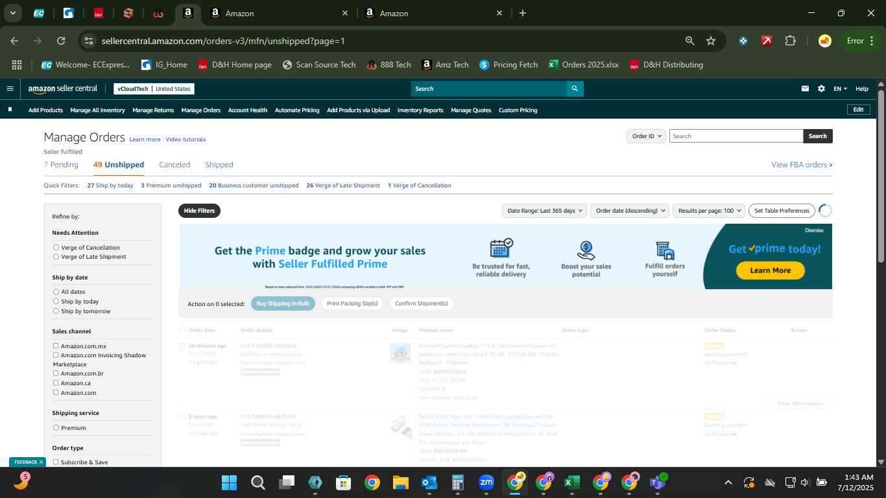Open the Chrome profile avatar
This screenshot has height=498, width=886.
825,41
